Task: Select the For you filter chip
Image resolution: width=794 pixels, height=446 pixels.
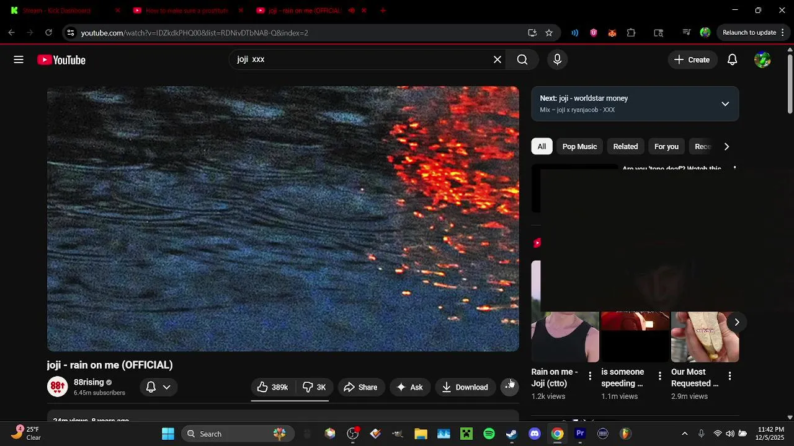Action: [x=666, y=146]
